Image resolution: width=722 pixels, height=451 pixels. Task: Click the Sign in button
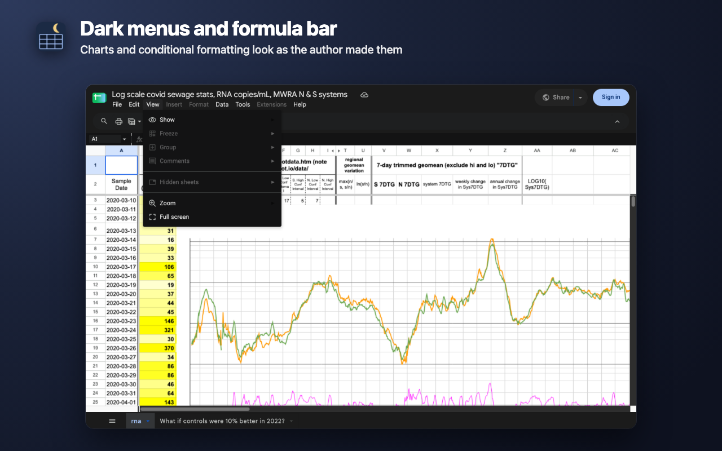point(610,98)
